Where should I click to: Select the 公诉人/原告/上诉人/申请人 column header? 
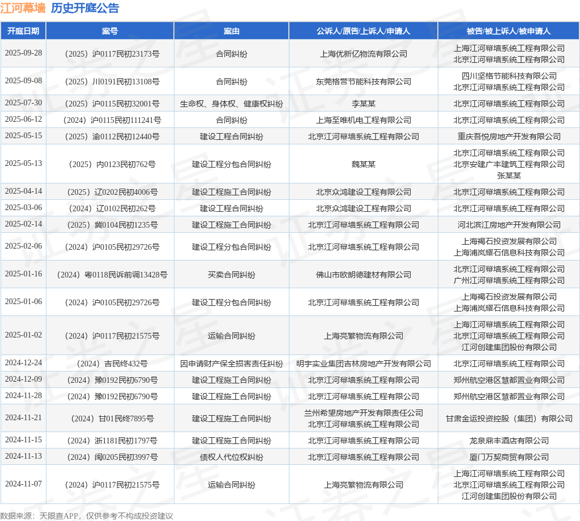[x=363, y=31]
